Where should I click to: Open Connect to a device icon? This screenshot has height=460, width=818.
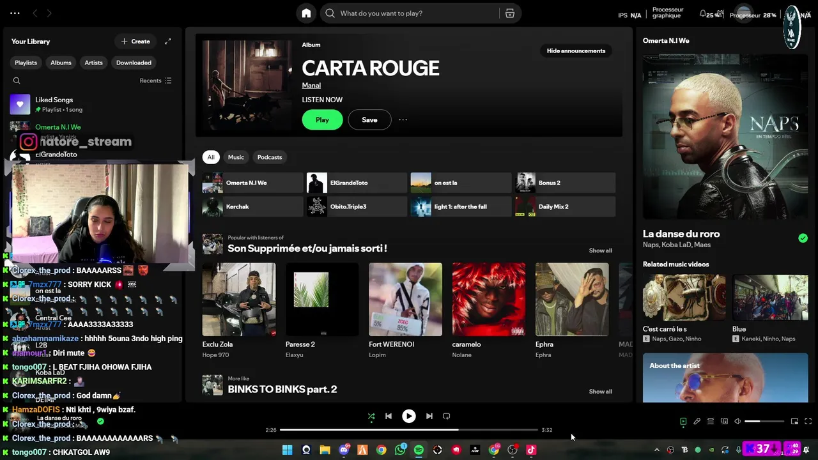click(x=724, y=422)
